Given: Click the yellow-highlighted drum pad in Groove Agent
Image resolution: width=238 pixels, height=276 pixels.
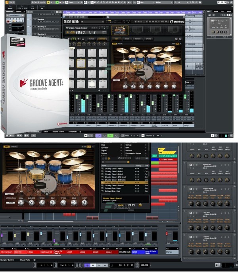Looking at the screenshot, I should 81,63.
